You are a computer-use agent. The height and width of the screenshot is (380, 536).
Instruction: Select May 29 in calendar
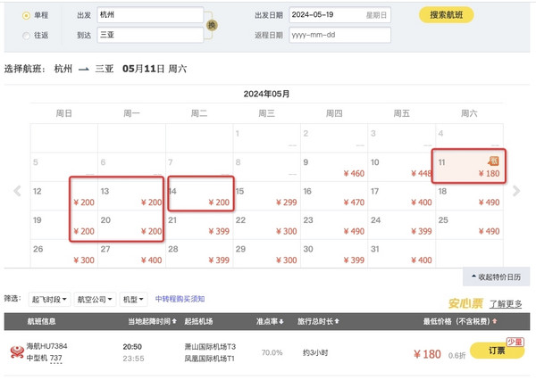(266, 253)
